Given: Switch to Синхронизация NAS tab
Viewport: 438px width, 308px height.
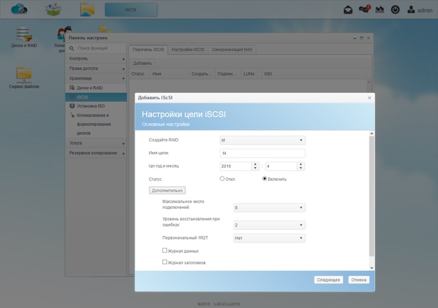Looking at the screenshot, I should 232,49.
